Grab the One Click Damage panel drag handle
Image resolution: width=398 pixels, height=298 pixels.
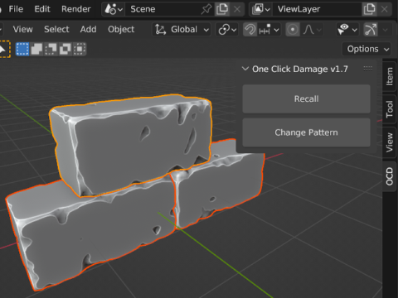(x=368, y=68)
